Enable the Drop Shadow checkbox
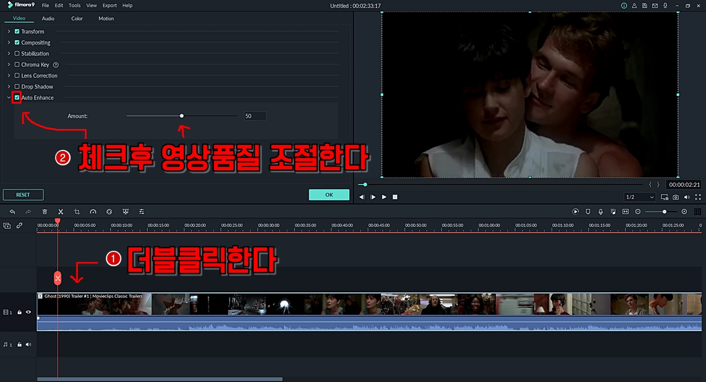Screen dimensions: 706x382 (x=17, y=87)
